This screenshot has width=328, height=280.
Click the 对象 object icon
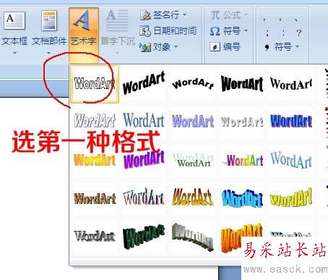click(x=145, y=47)
